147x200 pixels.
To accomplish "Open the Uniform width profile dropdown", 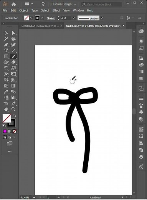I will [x=102, y=18].
